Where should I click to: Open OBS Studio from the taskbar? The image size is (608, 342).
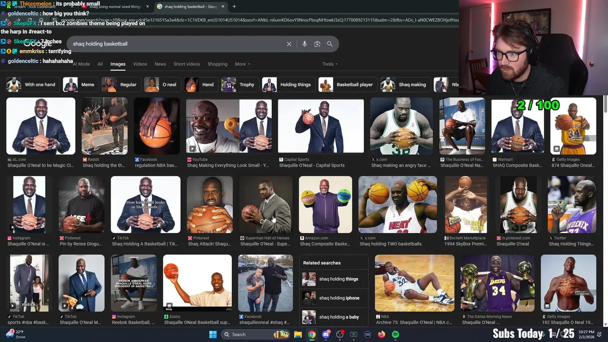point(340,334)
